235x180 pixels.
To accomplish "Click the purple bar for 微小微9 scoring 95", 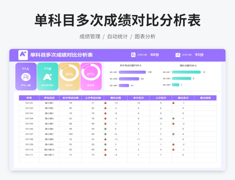I will 124,85.
